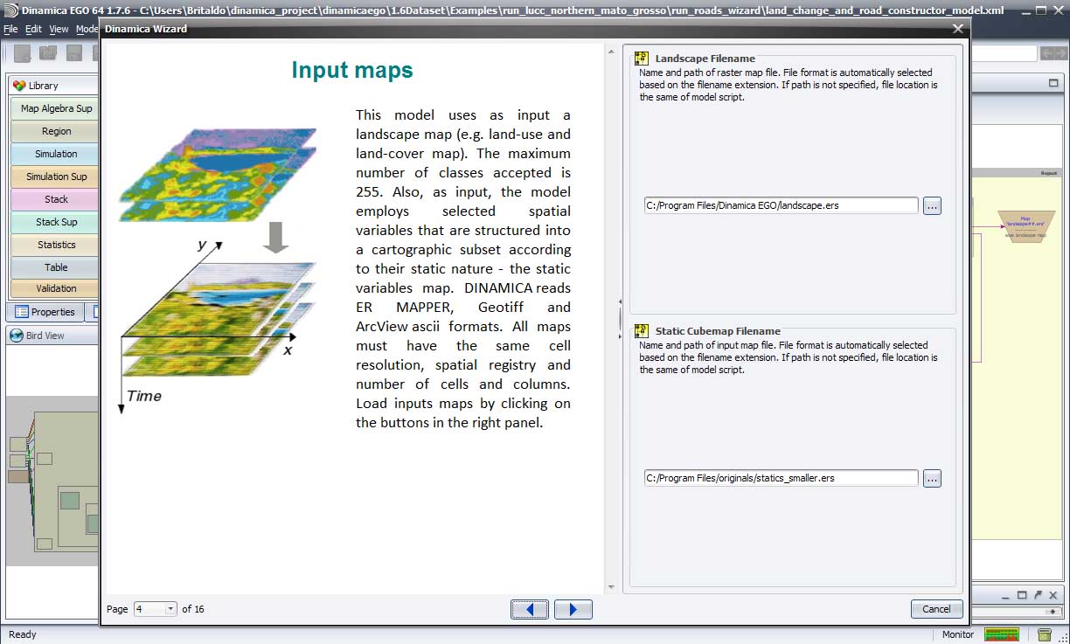Select the Stack library category
The height and width of the screenshot is (644, 1070).
click(55, 199)
